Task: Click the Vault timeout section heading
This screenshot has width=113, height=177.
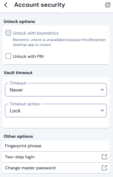Action: pos(18,73)
